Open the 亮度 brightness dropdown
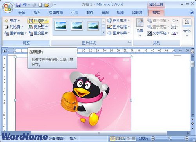196x142 pixels. click(x=12, y=21)
